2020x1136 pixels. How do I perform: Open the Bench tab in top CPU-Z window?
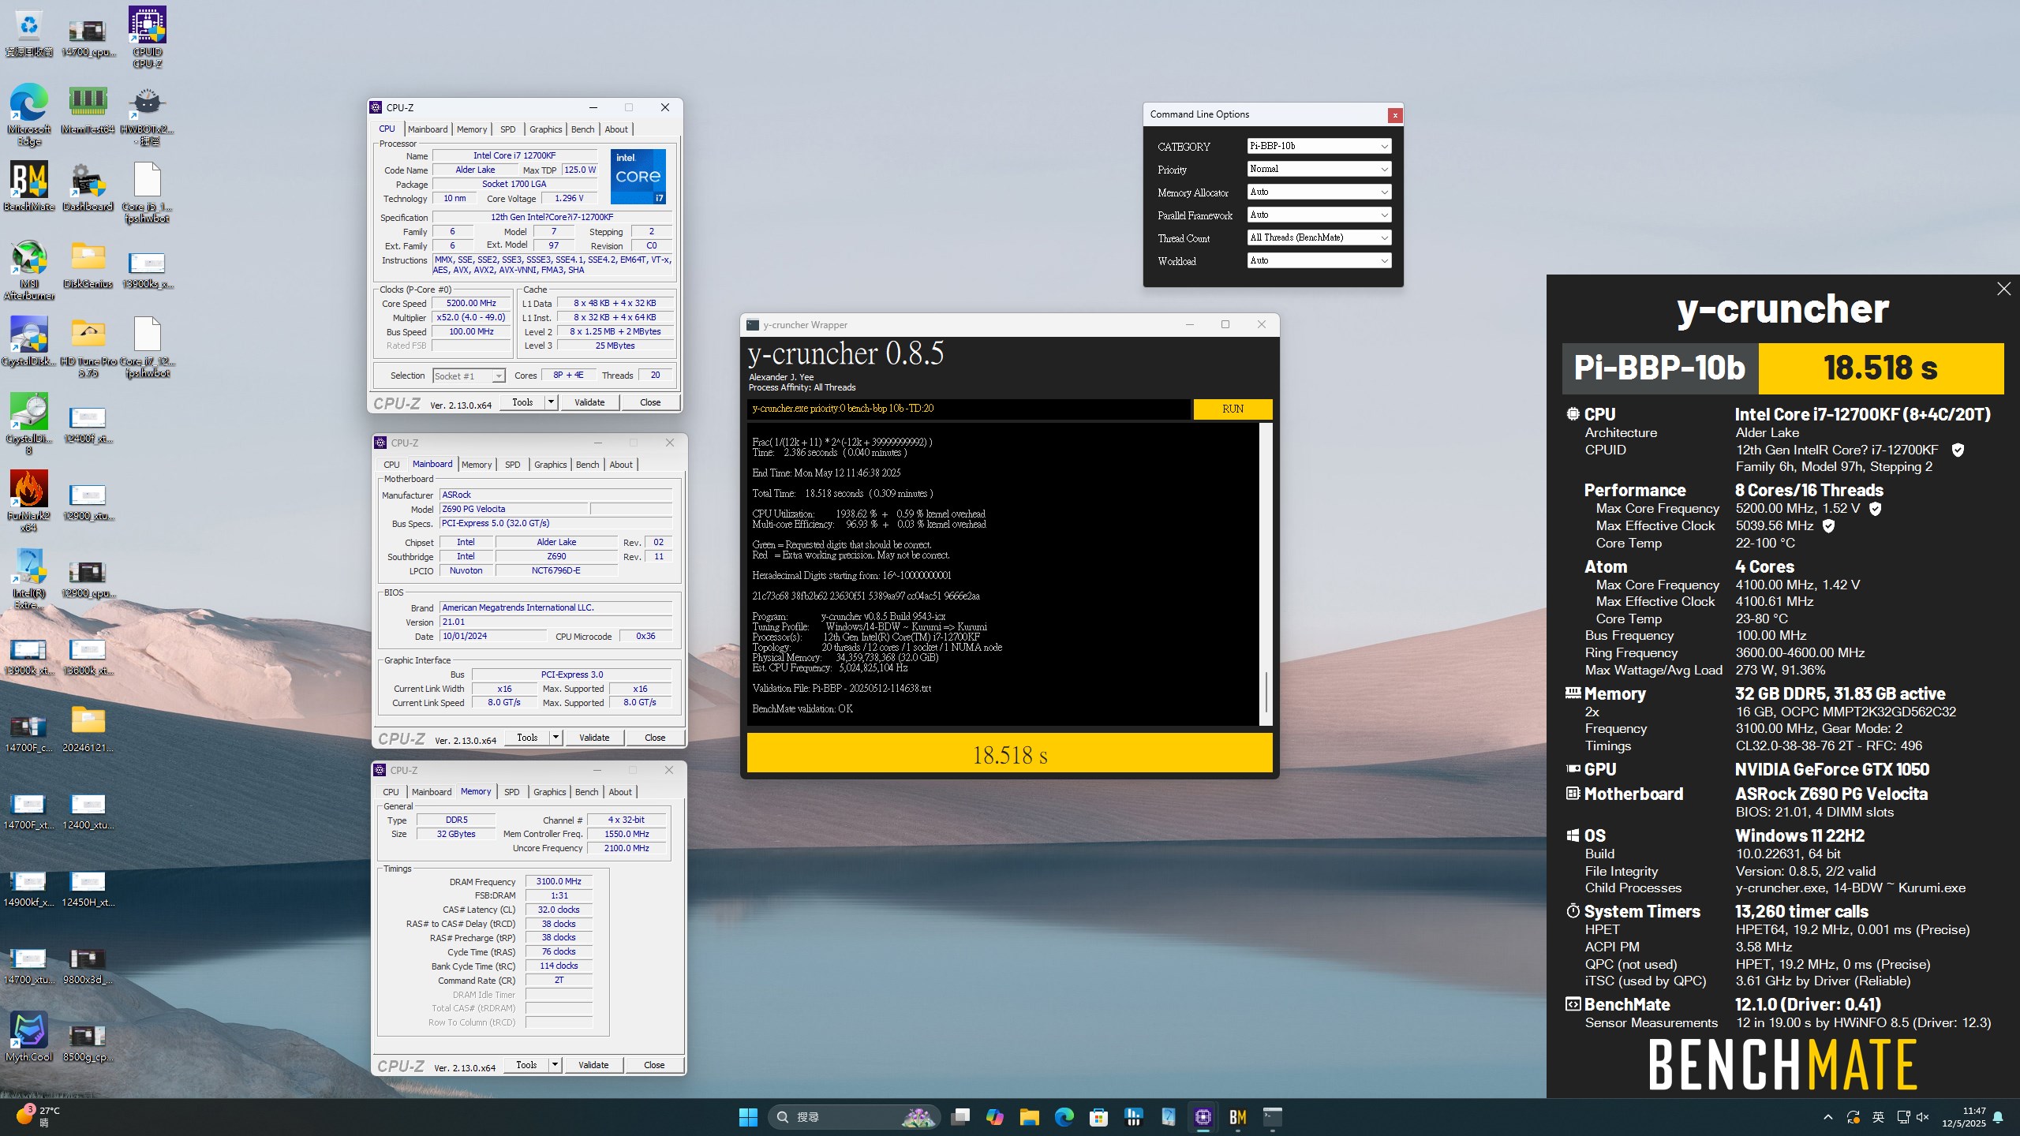tap(583, 129)
